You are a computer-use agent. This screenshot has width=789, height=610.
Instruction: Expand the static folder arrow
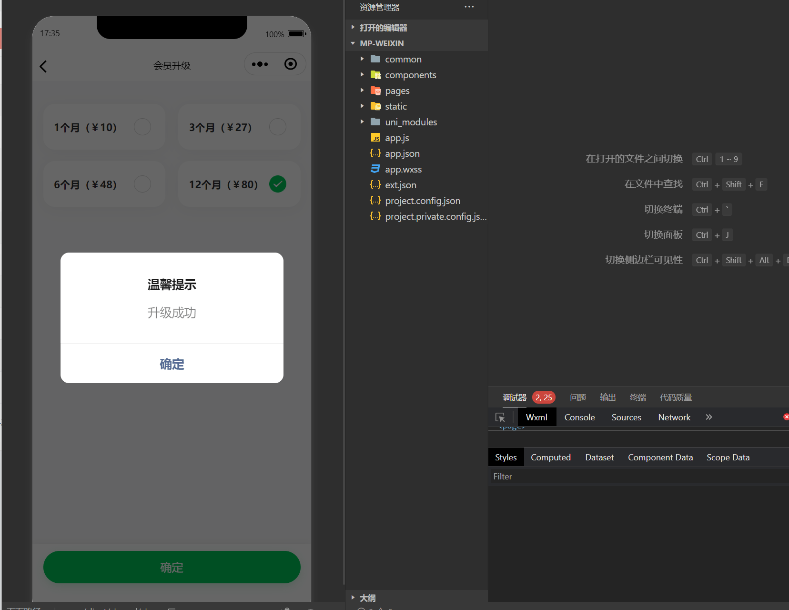[x=362, y=106]
